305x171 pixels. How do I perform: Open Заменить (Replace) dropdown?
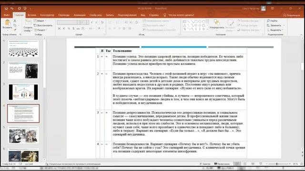pos(276,25)
